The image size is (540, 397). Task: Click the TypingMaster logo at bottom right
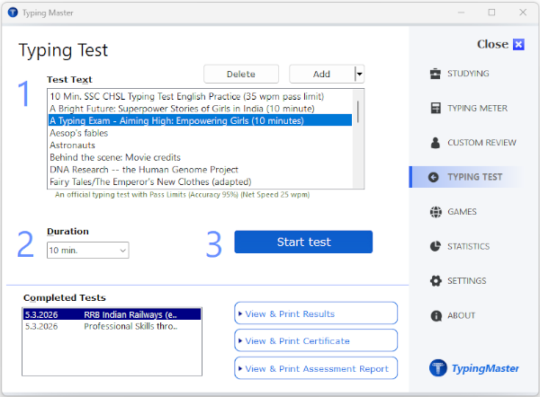tap(474, 368)
